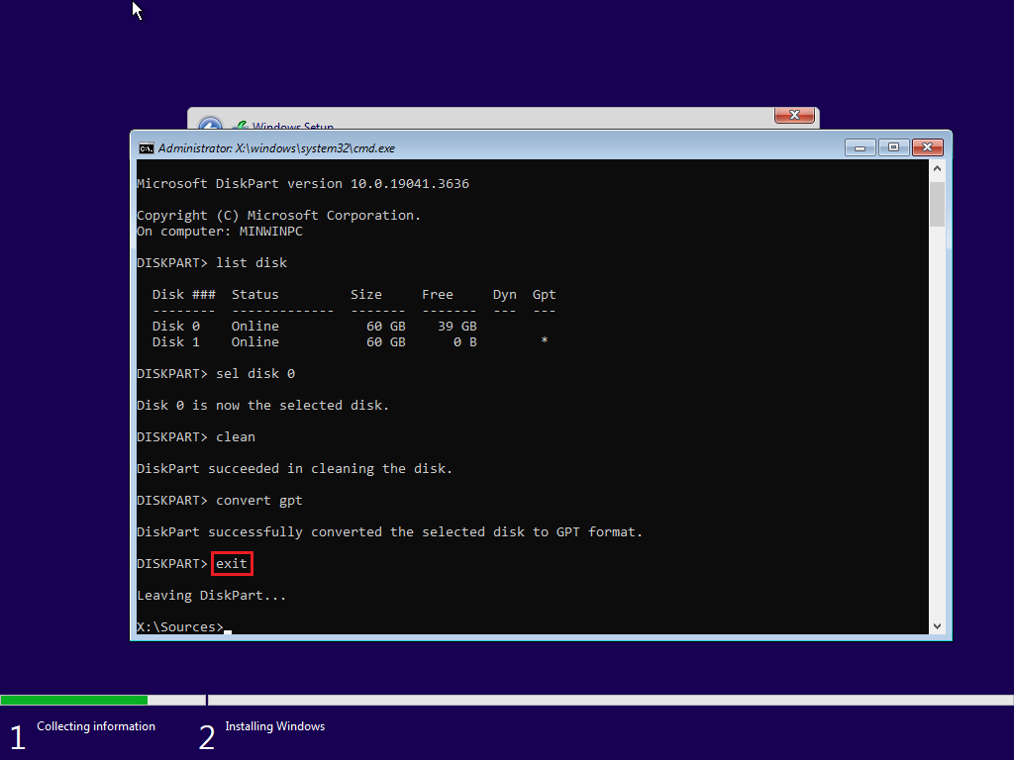Close the Windows Setup window behind
1014x760 pixels.
pos(795,115)
